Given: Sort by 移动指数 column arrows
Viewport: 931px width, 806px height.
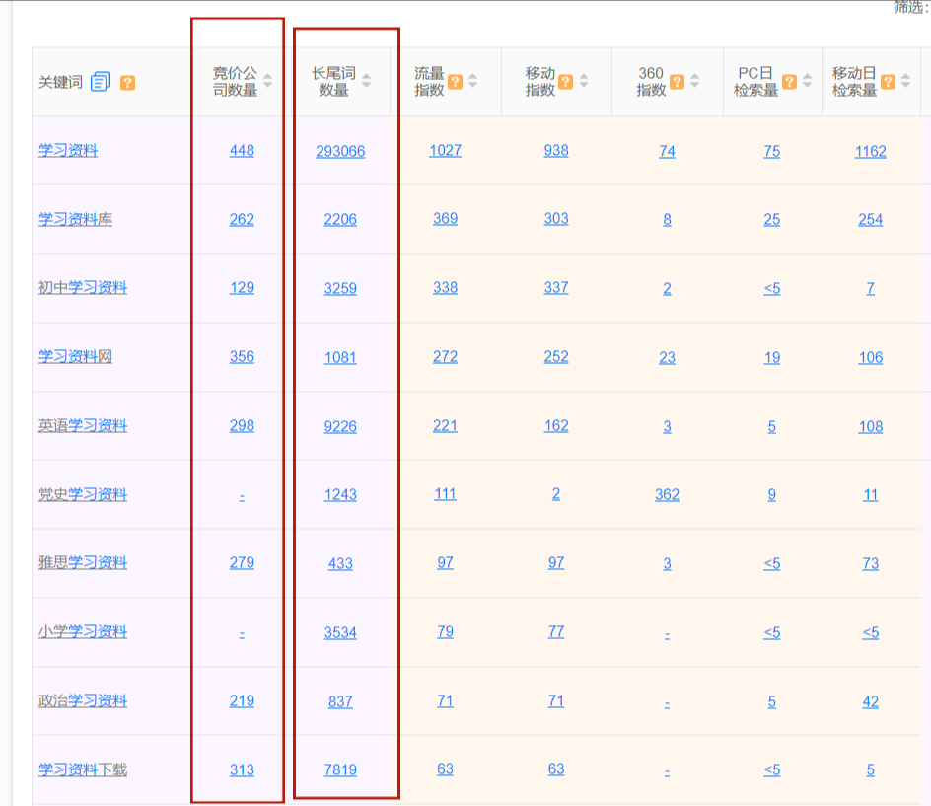Looking at the screenshot, I should coord(584,81).
